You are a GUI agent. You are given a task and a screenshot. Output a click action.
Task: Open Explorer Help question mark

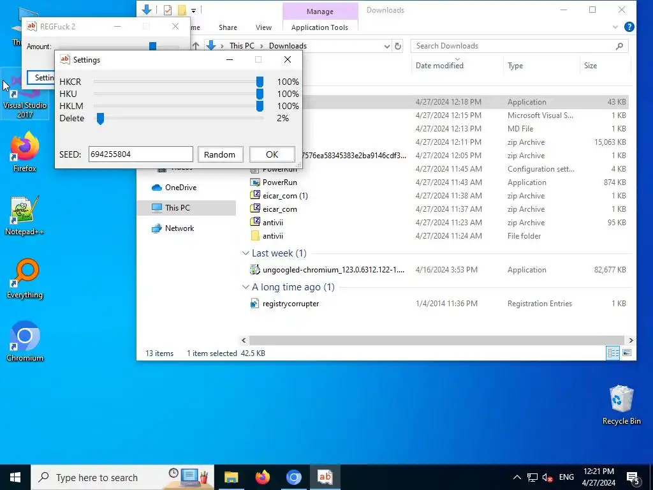click(x=629, y=27)
